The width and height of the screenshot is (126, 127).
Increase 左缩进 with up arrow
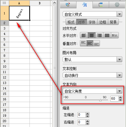click(87, 114)
